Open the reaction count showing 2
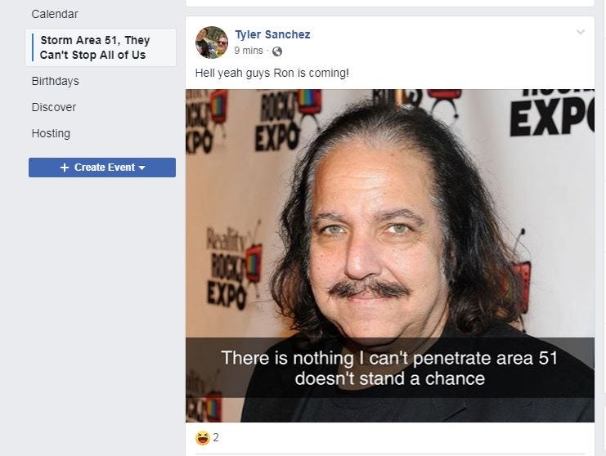 216,438
